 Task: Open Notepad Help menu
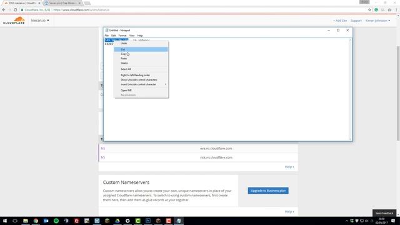[x=140, y=36]
